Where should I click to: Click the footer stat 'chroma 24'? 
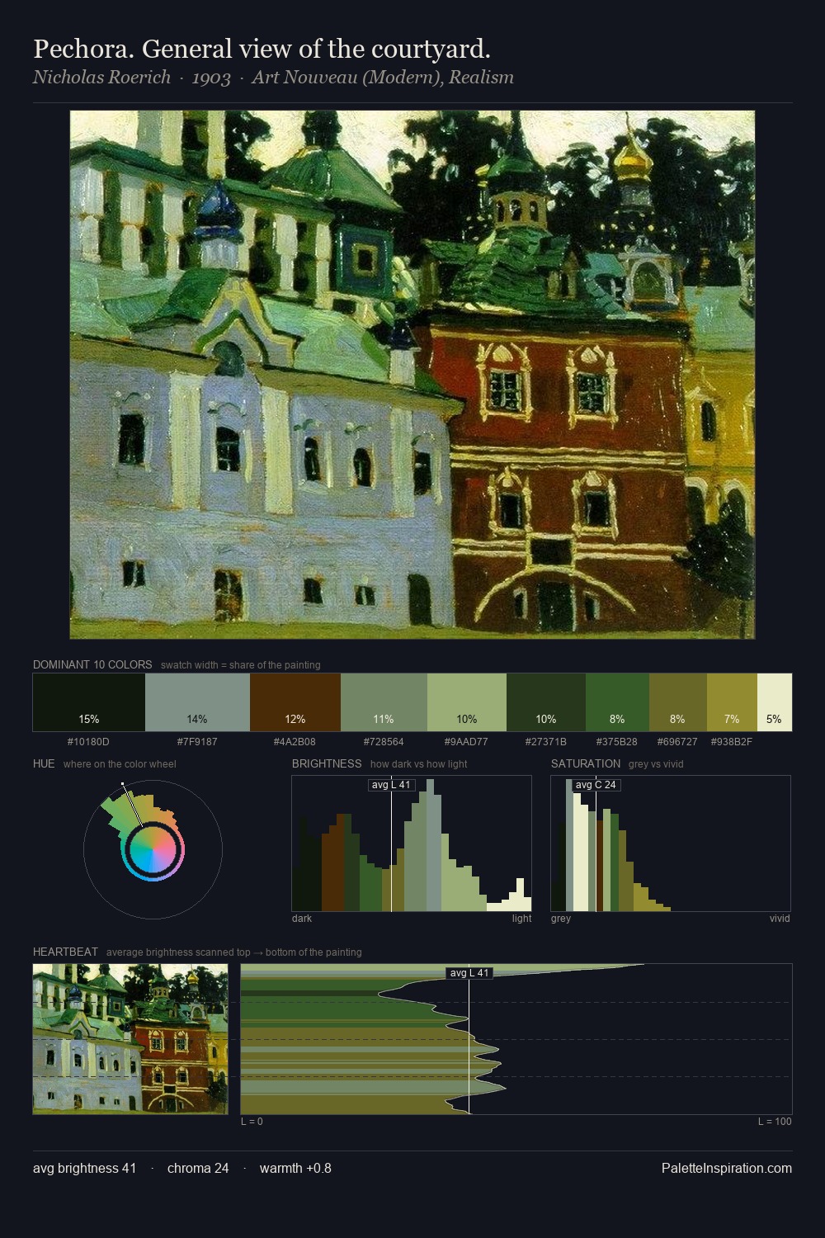pyautogui.click(x=198, y=1168)
